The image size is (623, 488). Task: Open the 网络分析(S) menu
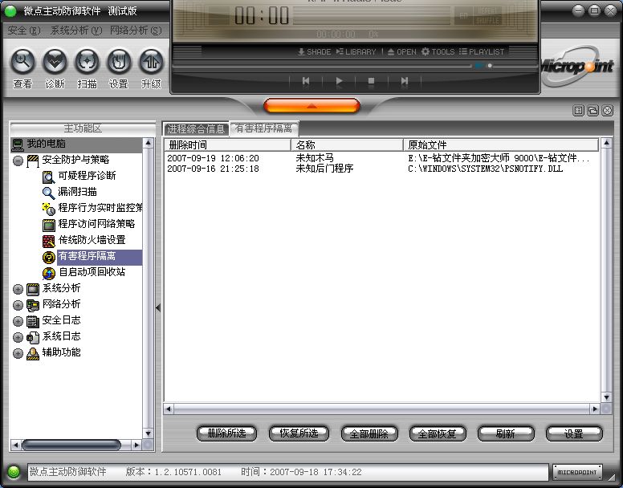(136, 31)
